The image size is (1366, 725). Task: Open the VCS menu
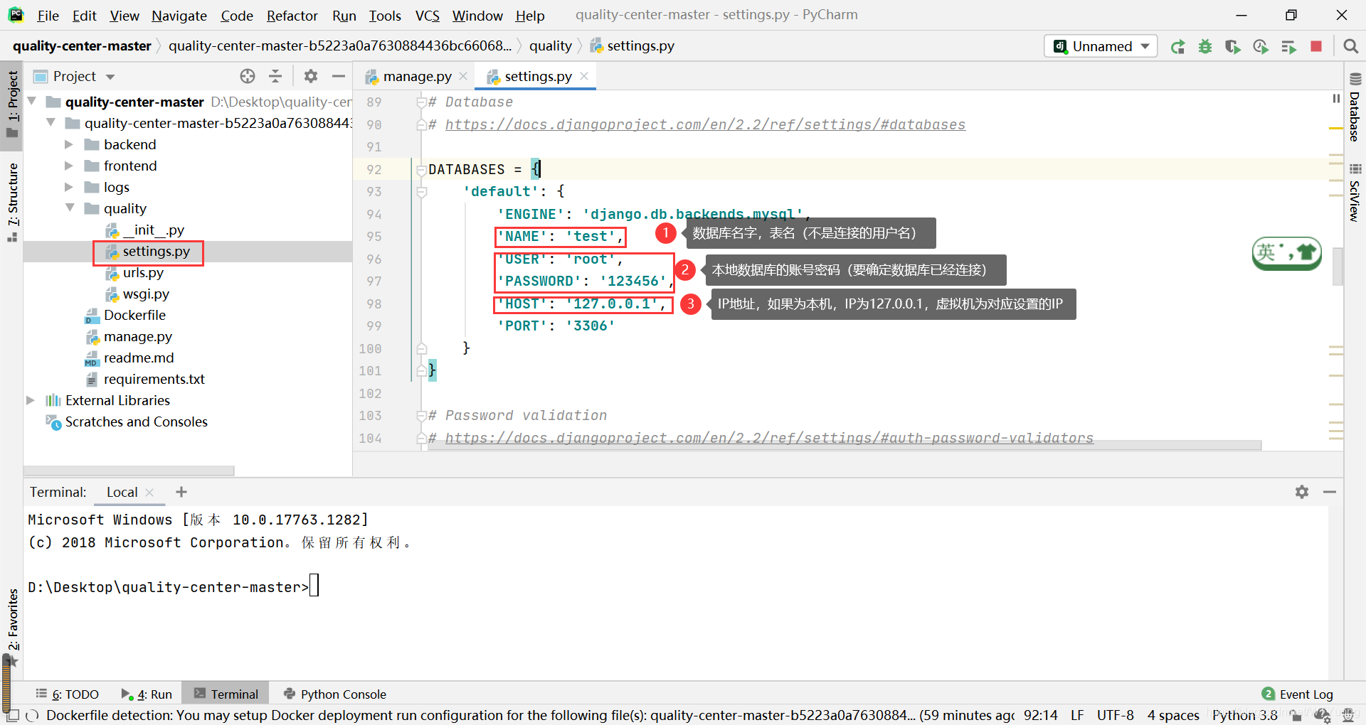pos(428,15)
